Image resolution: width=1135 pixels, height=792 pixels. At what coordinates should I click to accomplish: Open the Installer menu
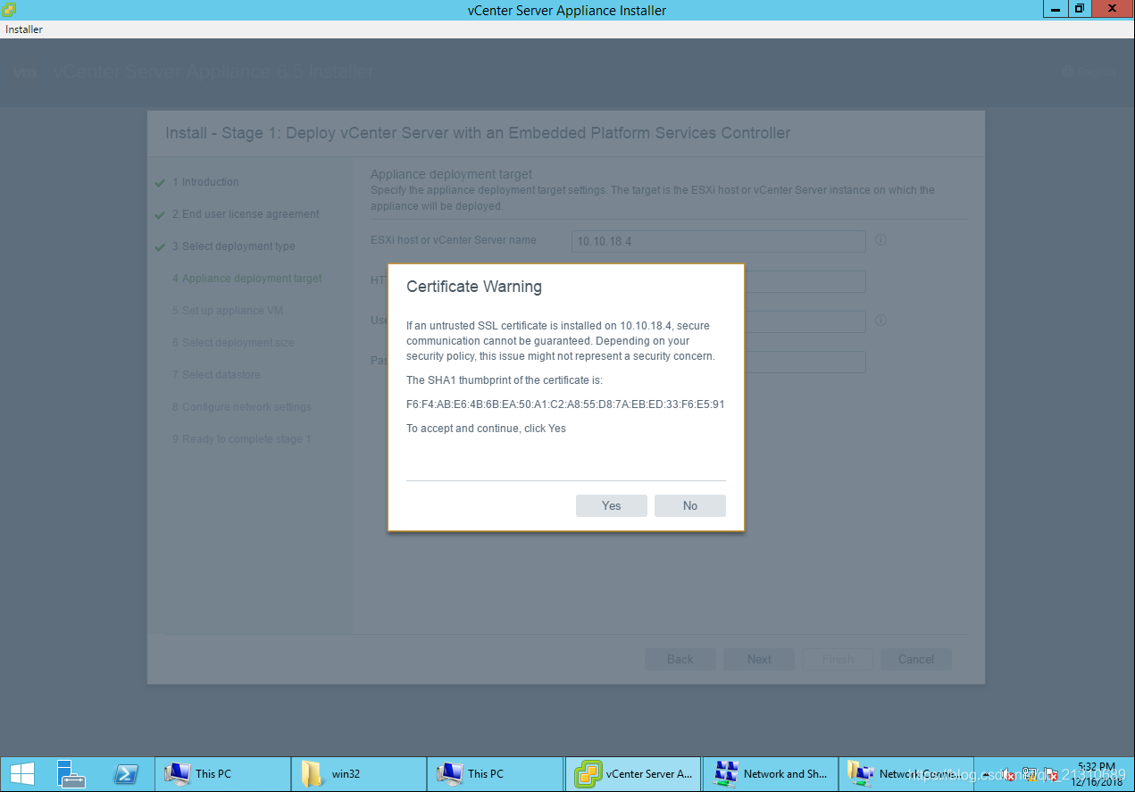(24, 29)
